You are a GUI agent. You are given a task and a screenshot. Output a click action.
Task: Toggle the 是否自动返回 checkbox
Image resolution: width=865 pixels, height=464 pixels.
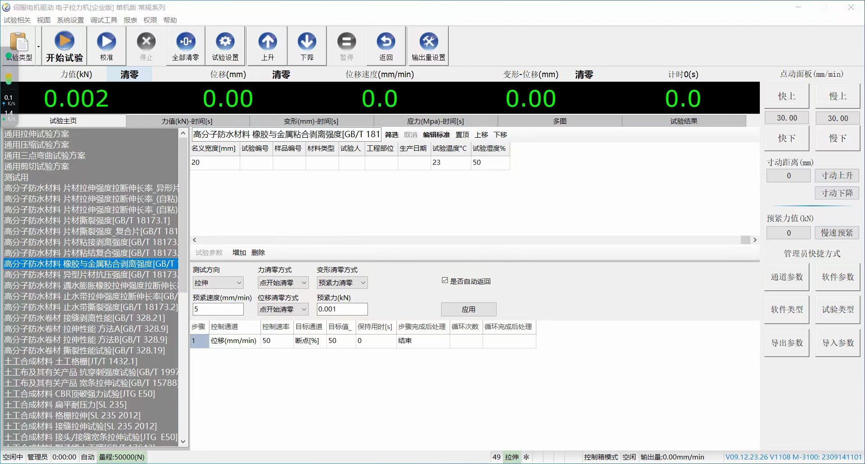(445, 281)
